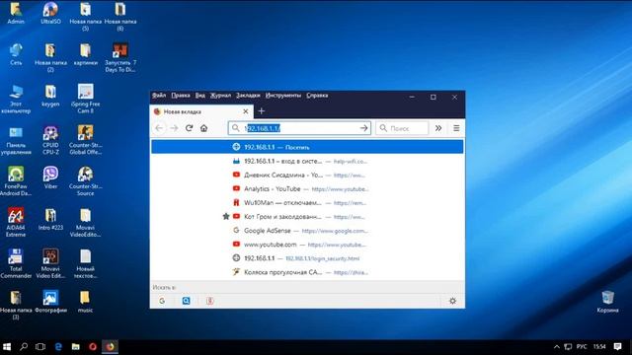
Task: Select Запустить 7 Days To Die shortcut
Action: [x=120, y=57]
